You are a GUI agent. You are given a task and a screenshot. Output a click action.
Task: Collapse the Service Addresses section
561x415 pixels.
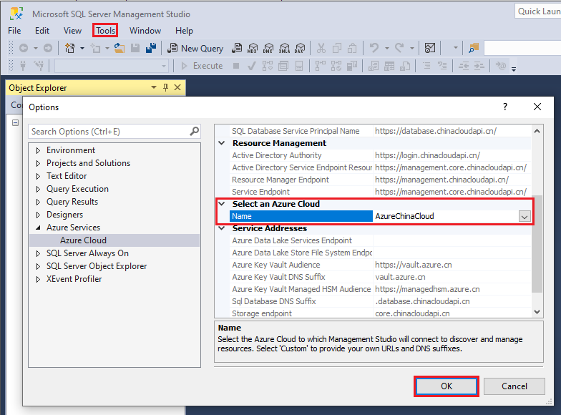pos(222,228)
